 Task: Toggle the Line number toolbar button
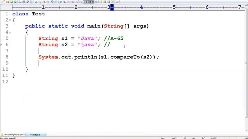(x=89, y=2)
